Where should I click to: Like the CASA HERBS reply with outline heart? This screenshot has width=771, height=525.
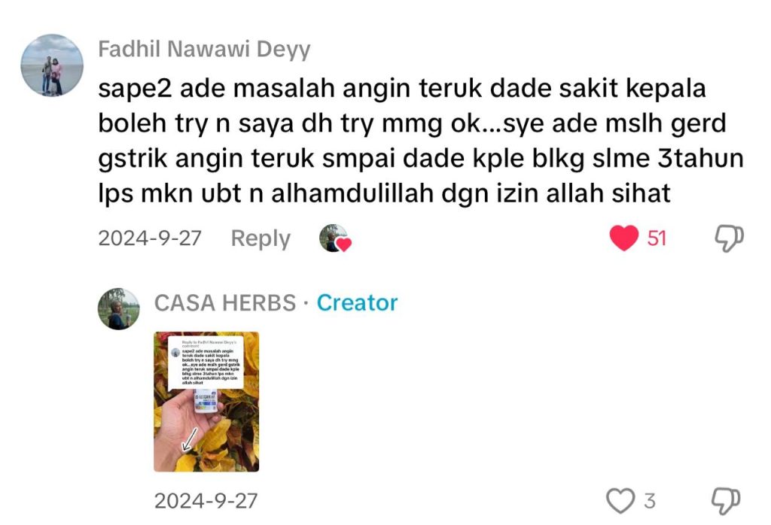point(620,500)
